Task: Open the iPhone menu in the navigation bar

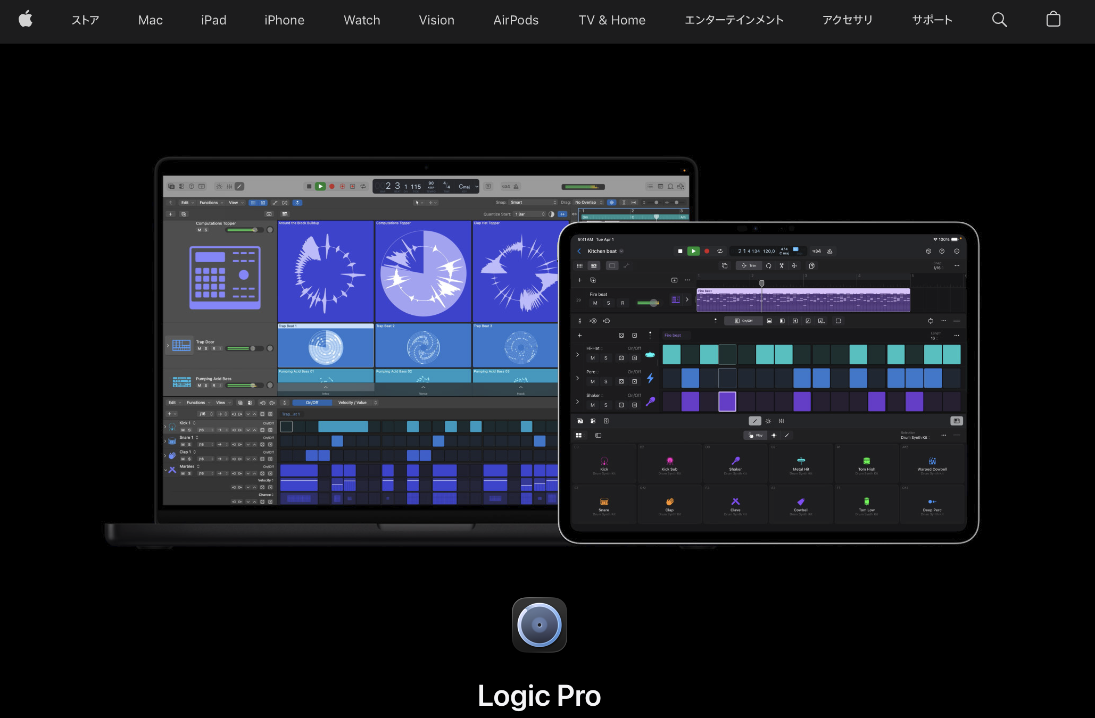Action: click(x=285, y=20)
